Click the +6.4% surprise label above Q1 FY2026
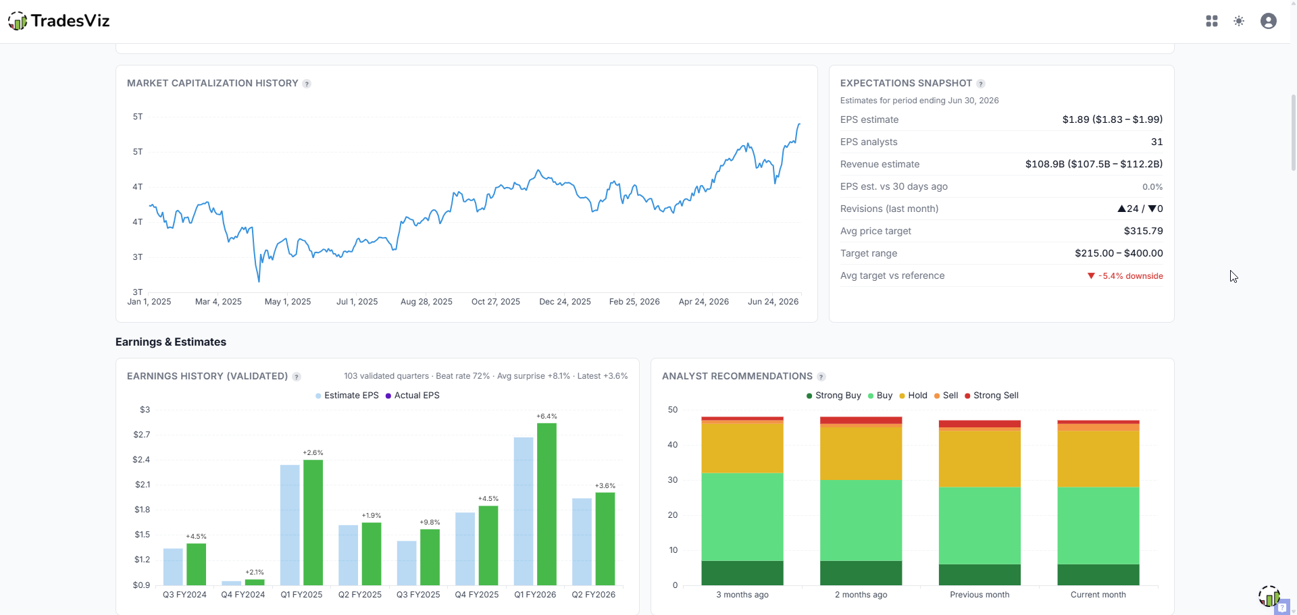 tap(546, 417)
